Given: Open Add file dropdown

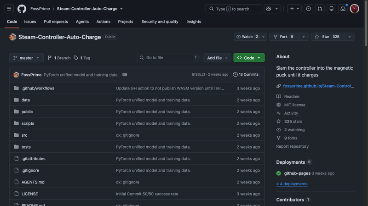Looking at the screenshot, I should click(217, 58).
